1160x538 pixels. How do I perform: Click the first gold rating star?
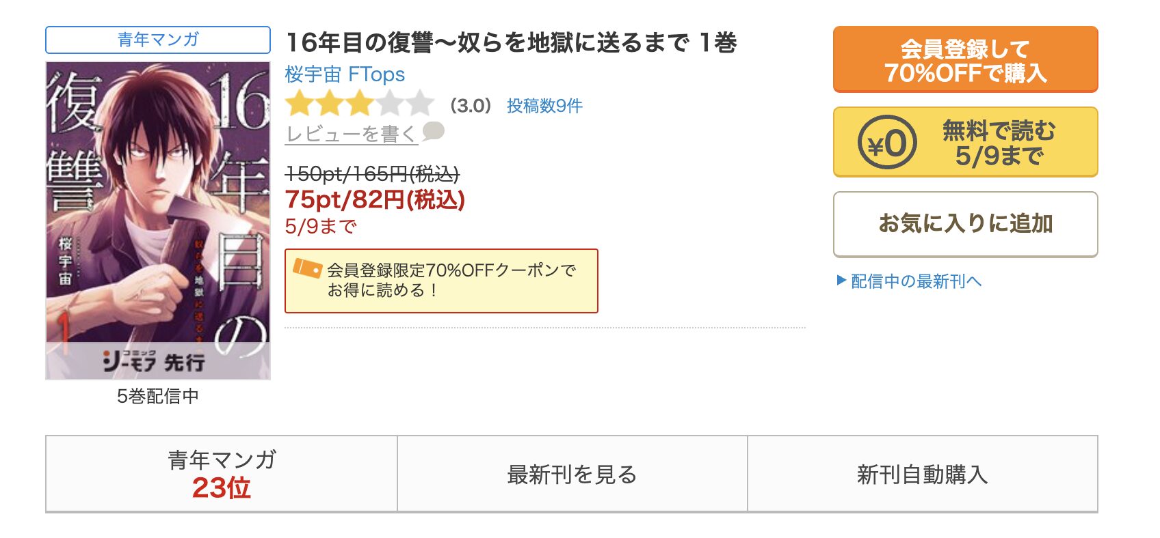pyautogui.click(x=300, y=104)
